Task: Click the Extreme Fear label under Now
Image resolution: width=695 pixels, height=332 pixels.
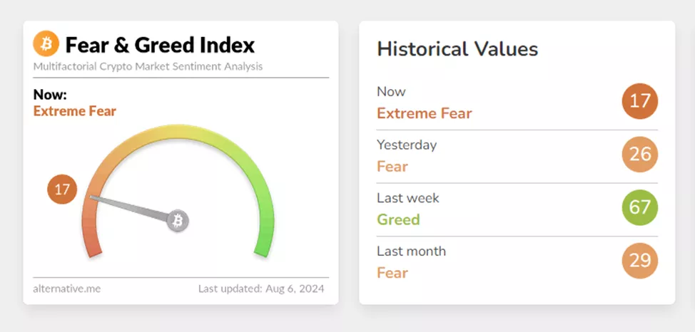Action: (x=74, y=111)
